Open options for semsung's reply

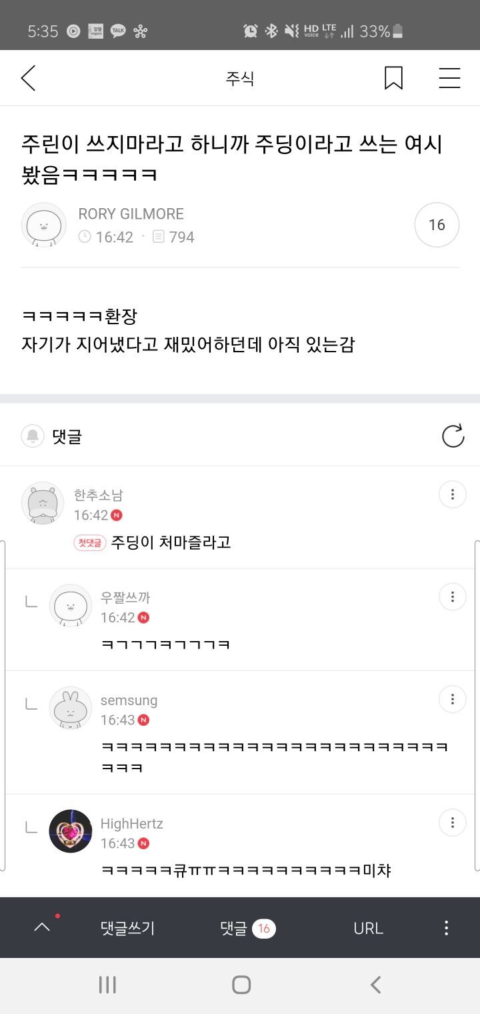click(452, 698)
